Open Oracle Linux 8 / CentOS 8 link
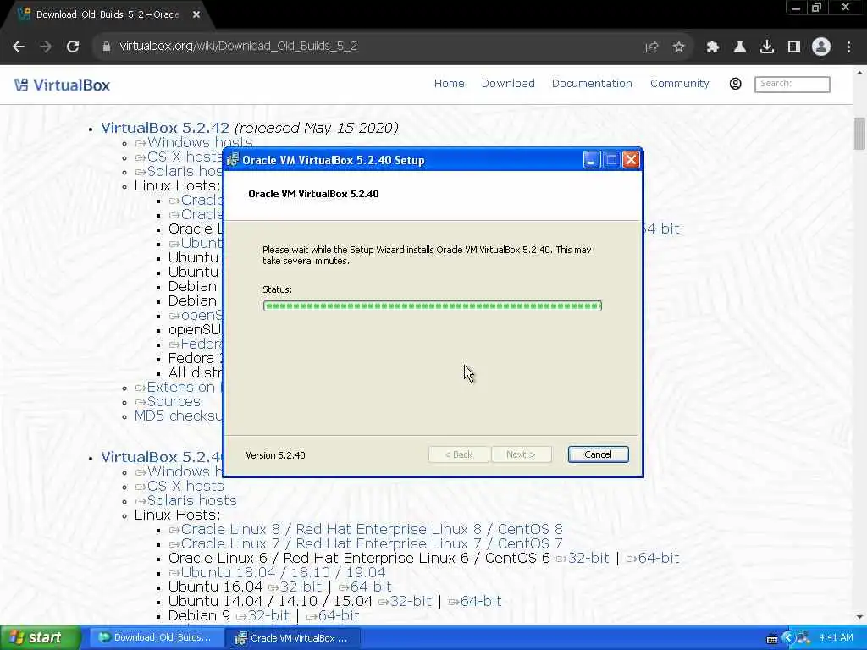Screen dimensions: 867x650 pos(366,530)
